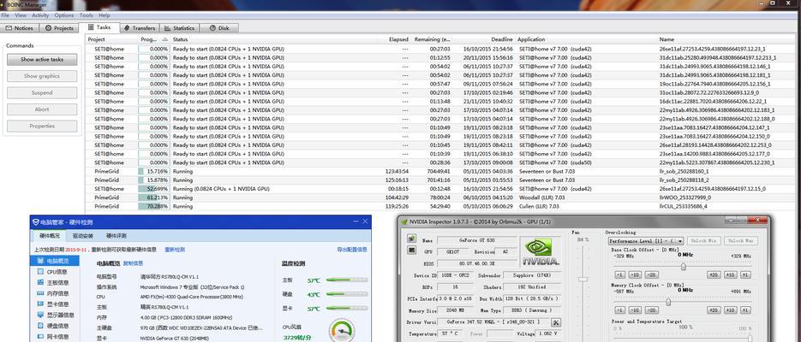Select the 电脑概览 sidebar icon
Screen dimensions: 801x342
tap(40, 261)
